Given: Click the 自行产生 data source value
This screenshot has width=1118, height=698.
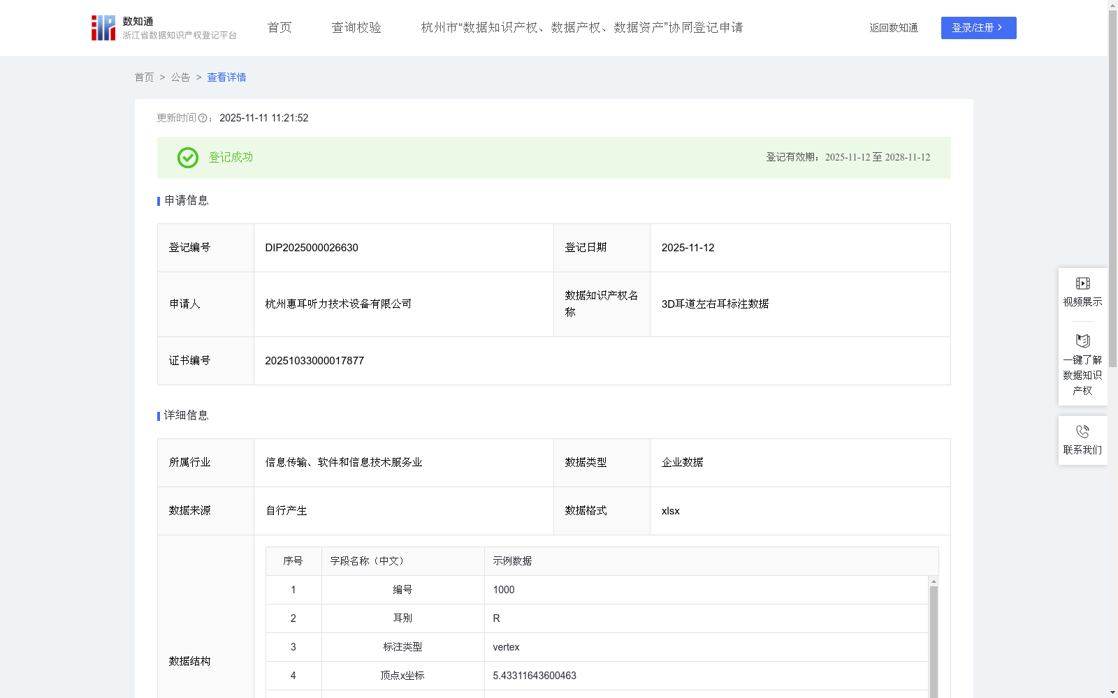Looking at the screenshot, I should [x=286, y=511].
